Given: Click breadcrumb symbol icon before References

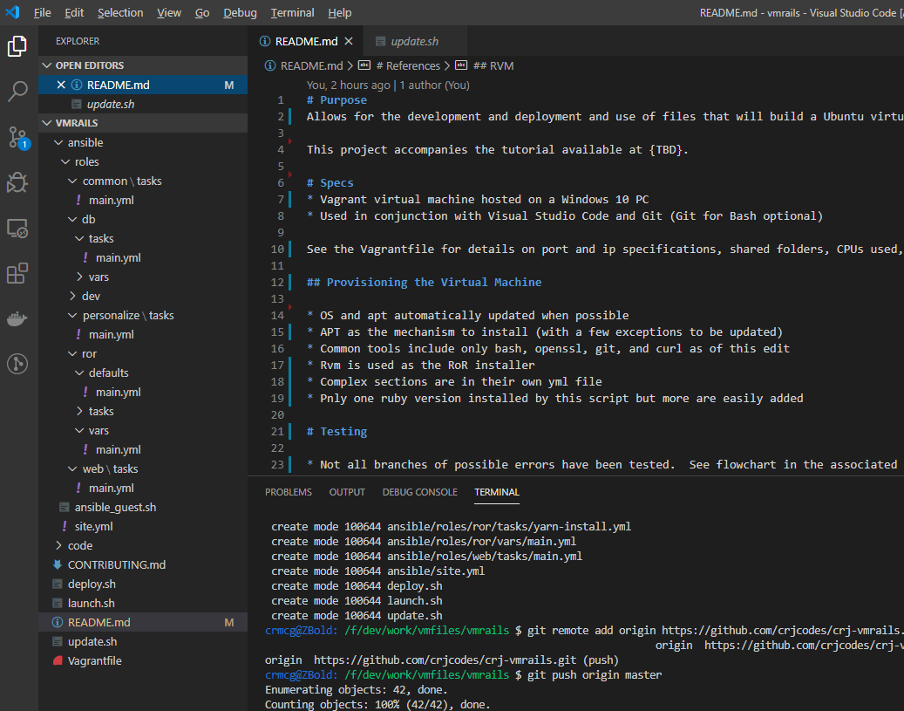Looking at the screenshot, I should pyautogui.click(x=364, y=65).
